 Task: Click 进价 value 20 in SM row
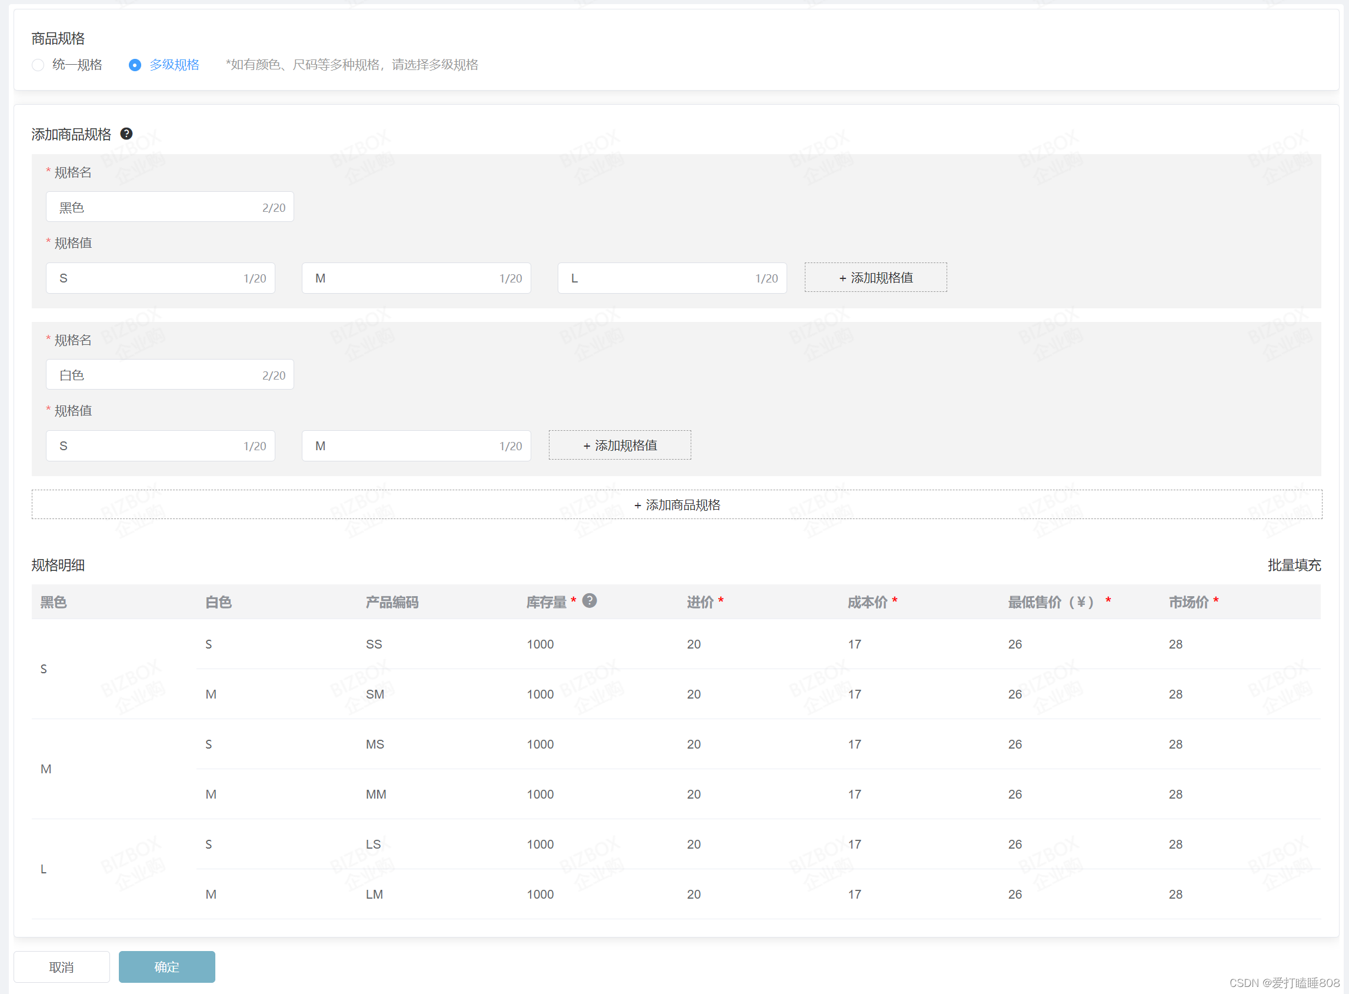[694, 694]
